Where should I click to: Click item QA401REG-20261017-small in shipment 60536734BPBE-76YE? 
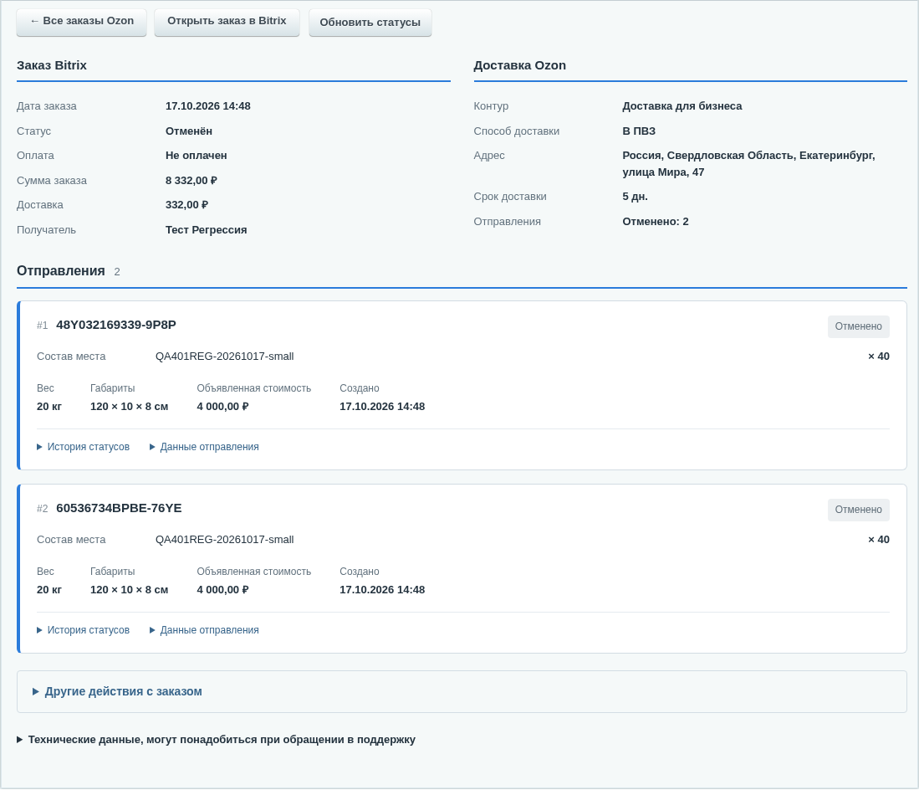pyautogui.click(x=224, y=540)
